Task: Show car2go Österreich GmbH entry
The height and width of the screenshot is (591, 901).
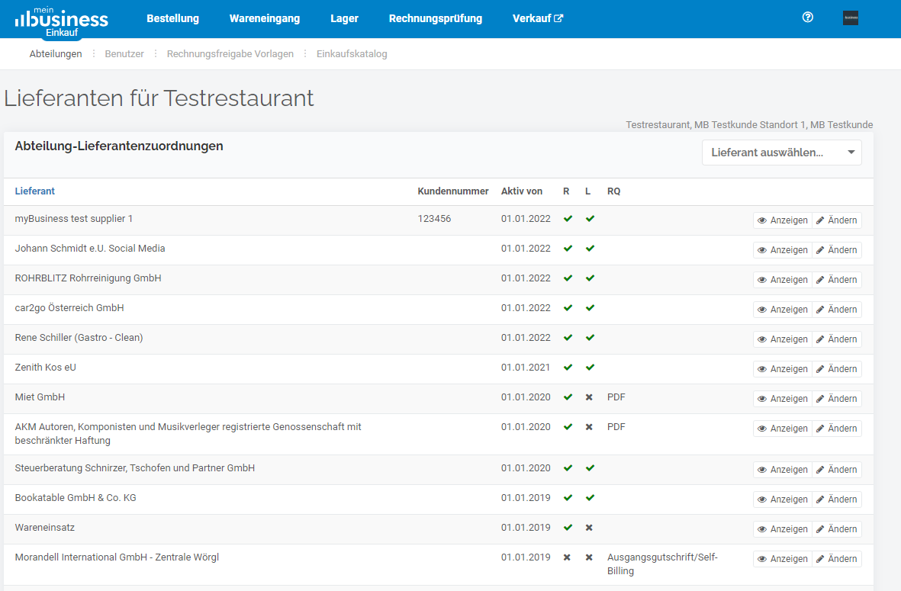Action: pyautogui.click(x=783, y=310)
